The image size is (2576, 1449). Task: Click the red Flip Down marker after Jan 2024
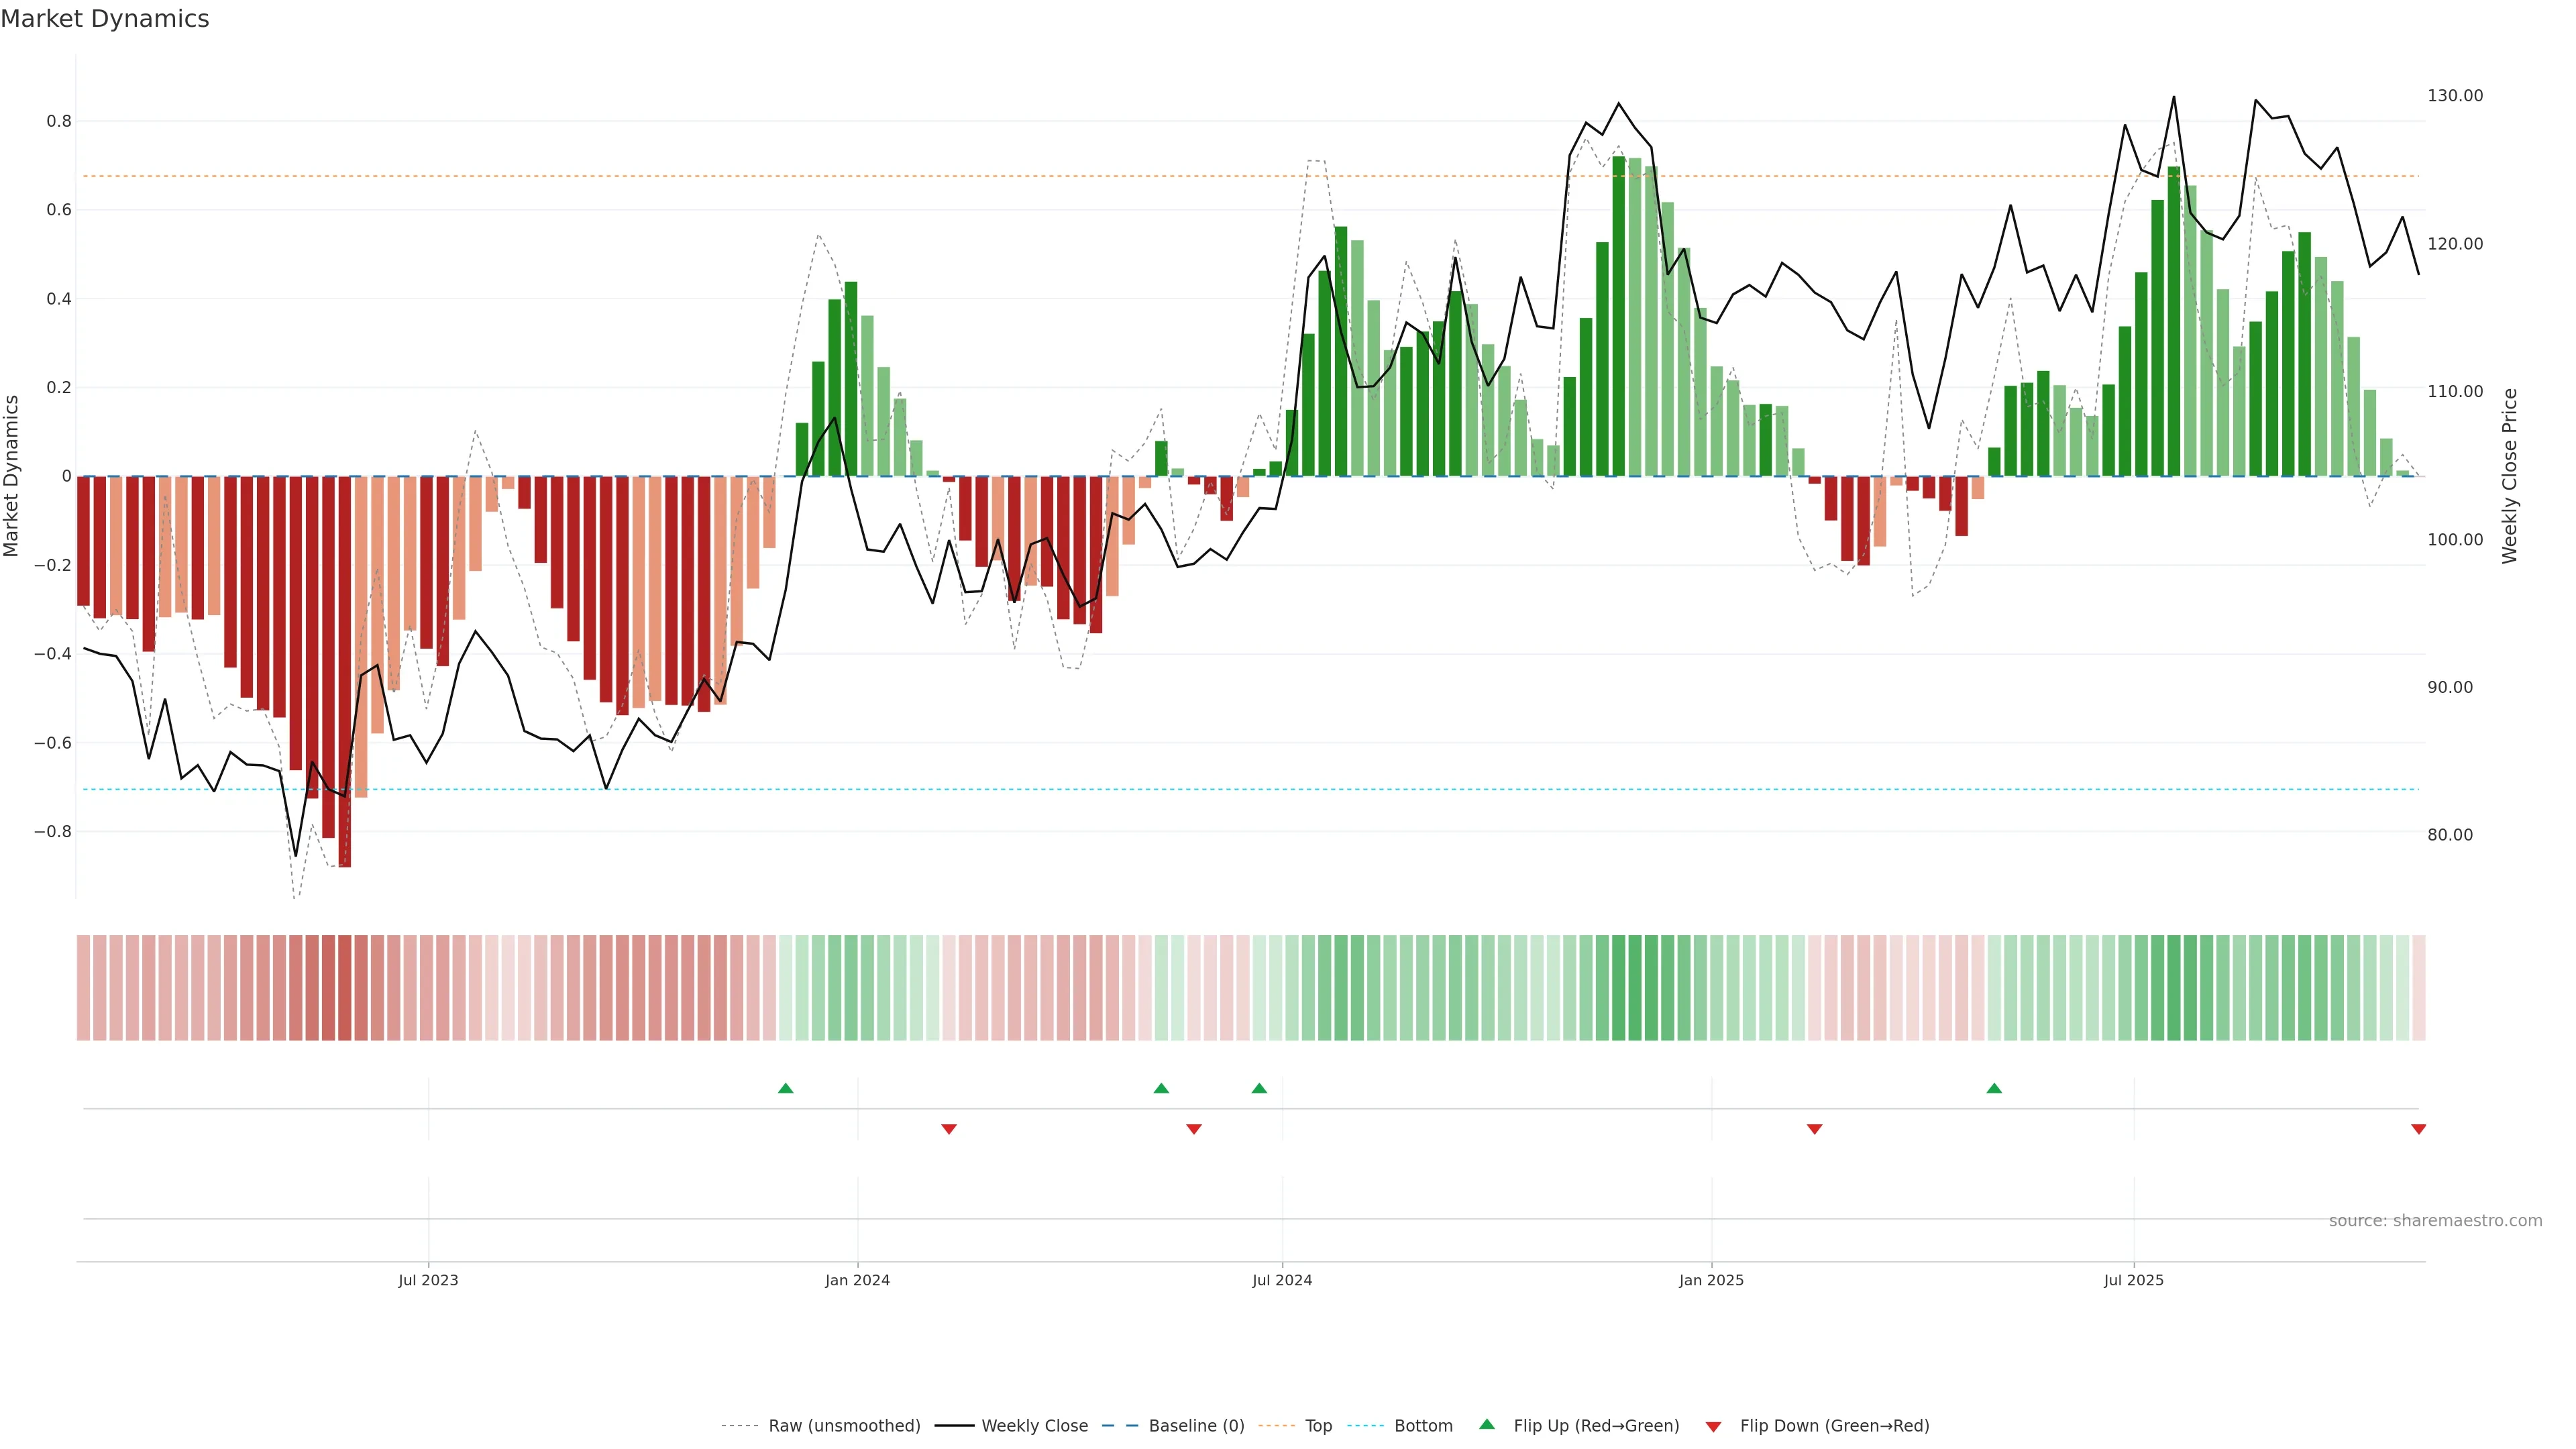point(949,1129)
